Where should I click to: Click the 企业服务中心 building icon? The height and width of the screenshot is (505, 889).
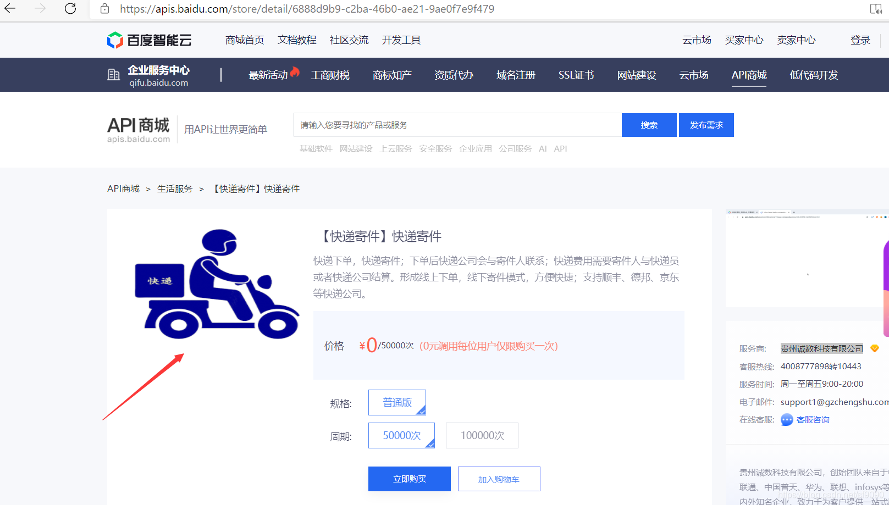(x=113, y=75)
